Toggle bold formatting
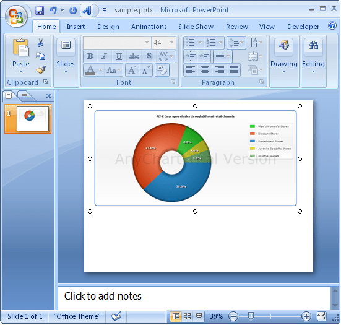Image resolution: width=341 pixels, height=325 pixels. (x=90, y=56)
